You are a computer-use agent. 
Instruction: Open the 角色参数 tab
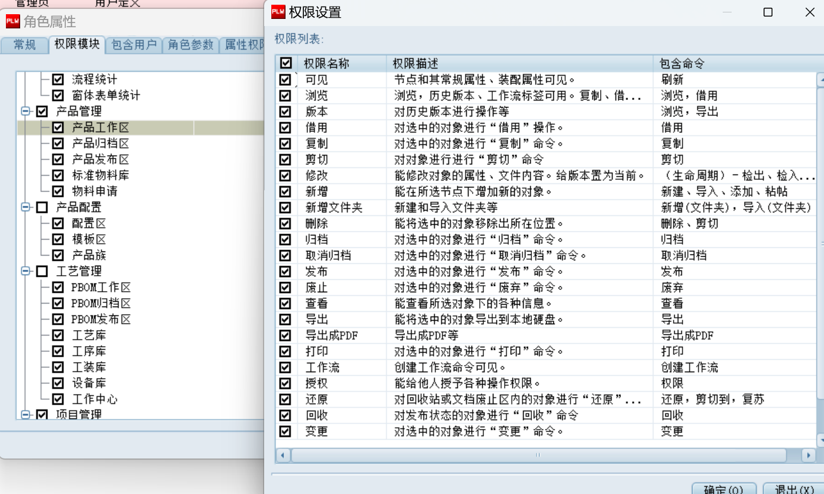[190, 45]
